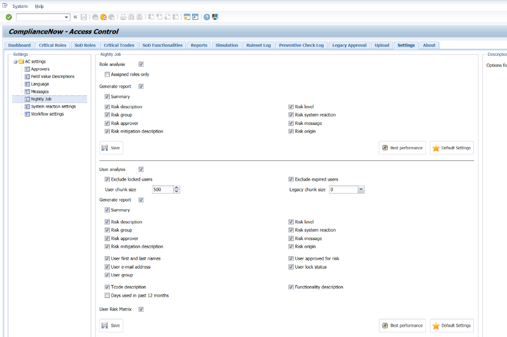This screenshot has height=337, width=507.
Task: Uncheck Exclude locked users checkbox
Action: tap(107, 179)
